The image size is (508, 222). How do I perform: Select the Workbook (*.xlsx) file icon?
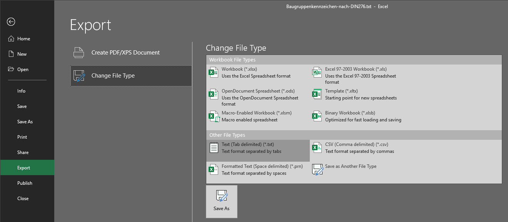pos(213,72)
